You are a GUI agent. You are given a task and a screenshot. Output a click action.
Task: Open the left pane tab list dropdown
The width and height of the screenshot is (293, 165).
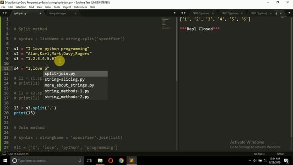pos(174,13)
